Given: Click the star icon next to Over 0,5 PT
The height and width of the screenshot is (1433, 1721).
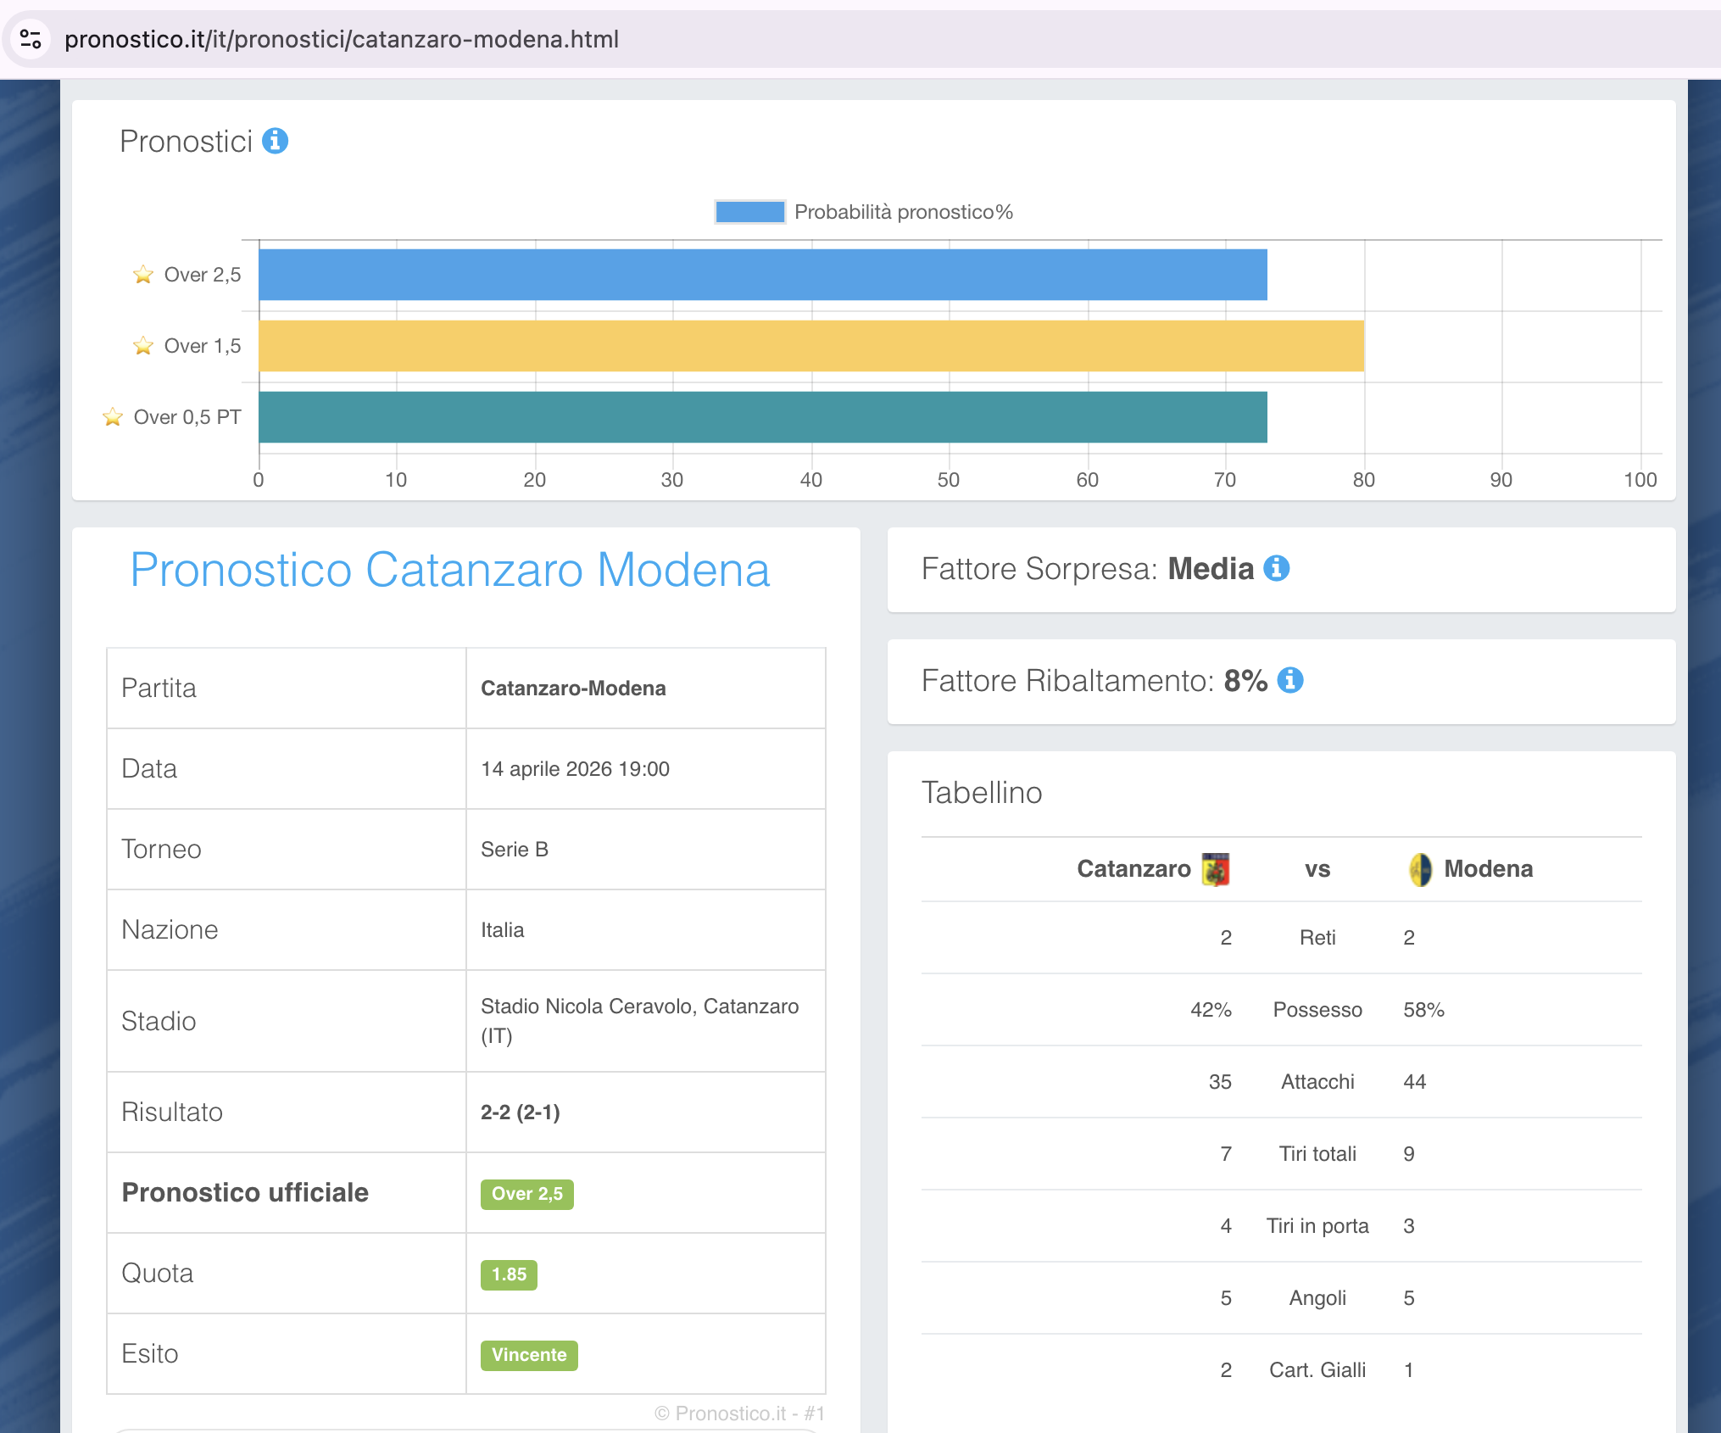Looking at the screenshot, I should click(113, 417).
